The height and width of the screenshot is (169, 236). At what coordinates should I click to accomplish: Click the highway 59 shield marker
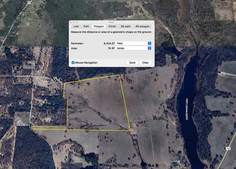pyautogui.click(x=29, y=3)
